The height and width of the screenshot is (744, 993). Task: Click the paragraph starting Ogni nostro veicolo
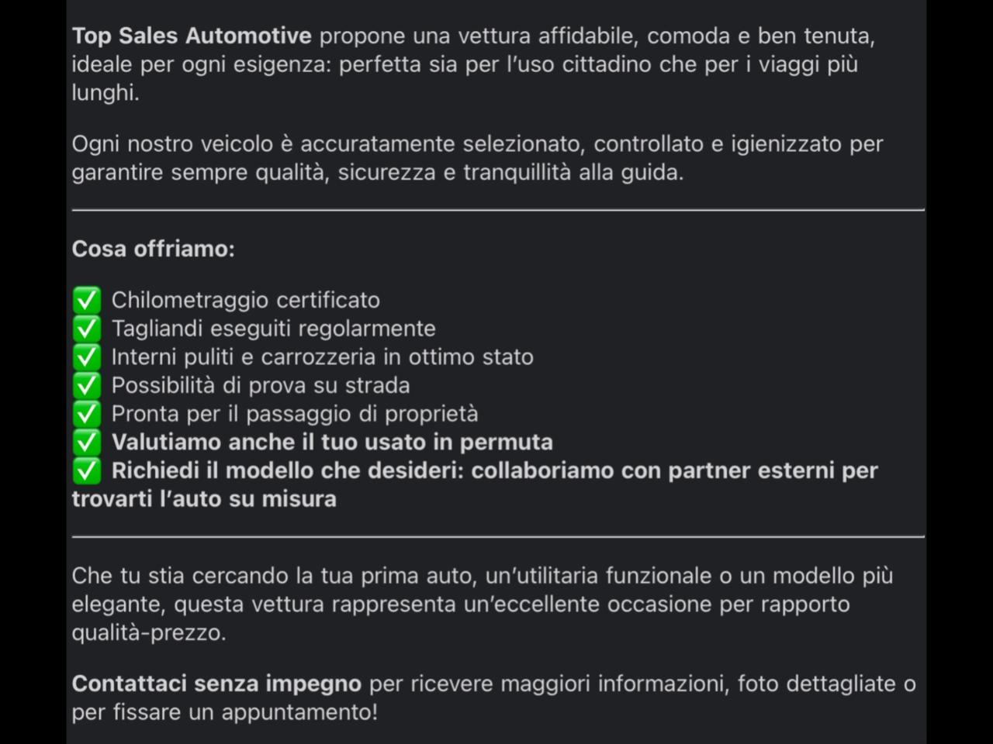click(x=478, y=157)
